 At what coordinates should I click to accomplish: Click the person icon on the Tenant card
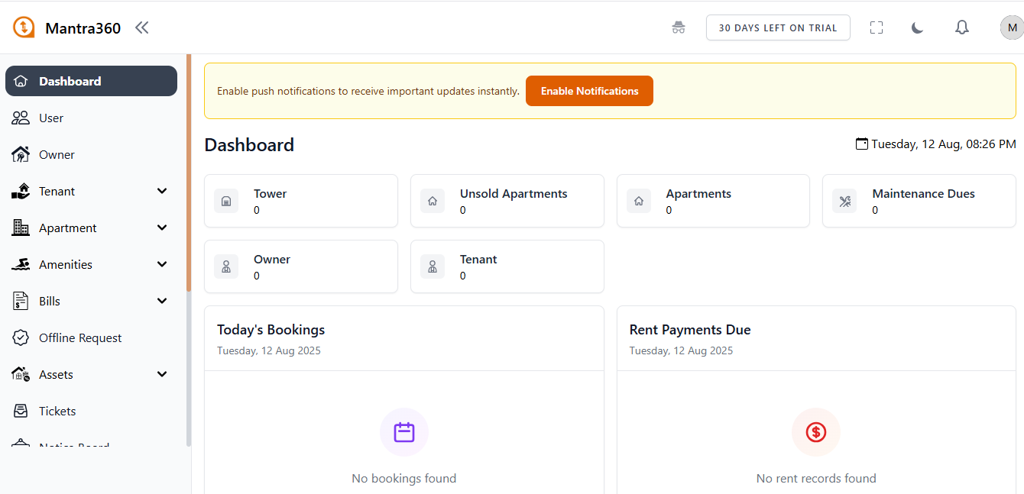[x=433, y=266]
